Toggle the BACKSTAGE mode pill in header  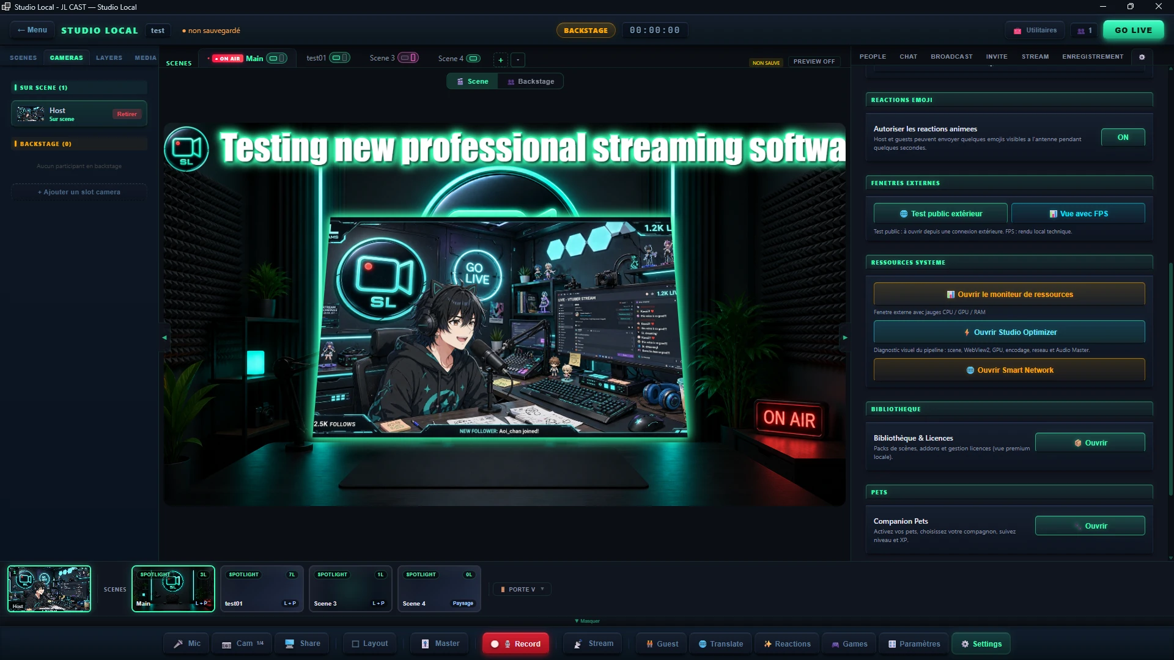click(x=586, y=31)
